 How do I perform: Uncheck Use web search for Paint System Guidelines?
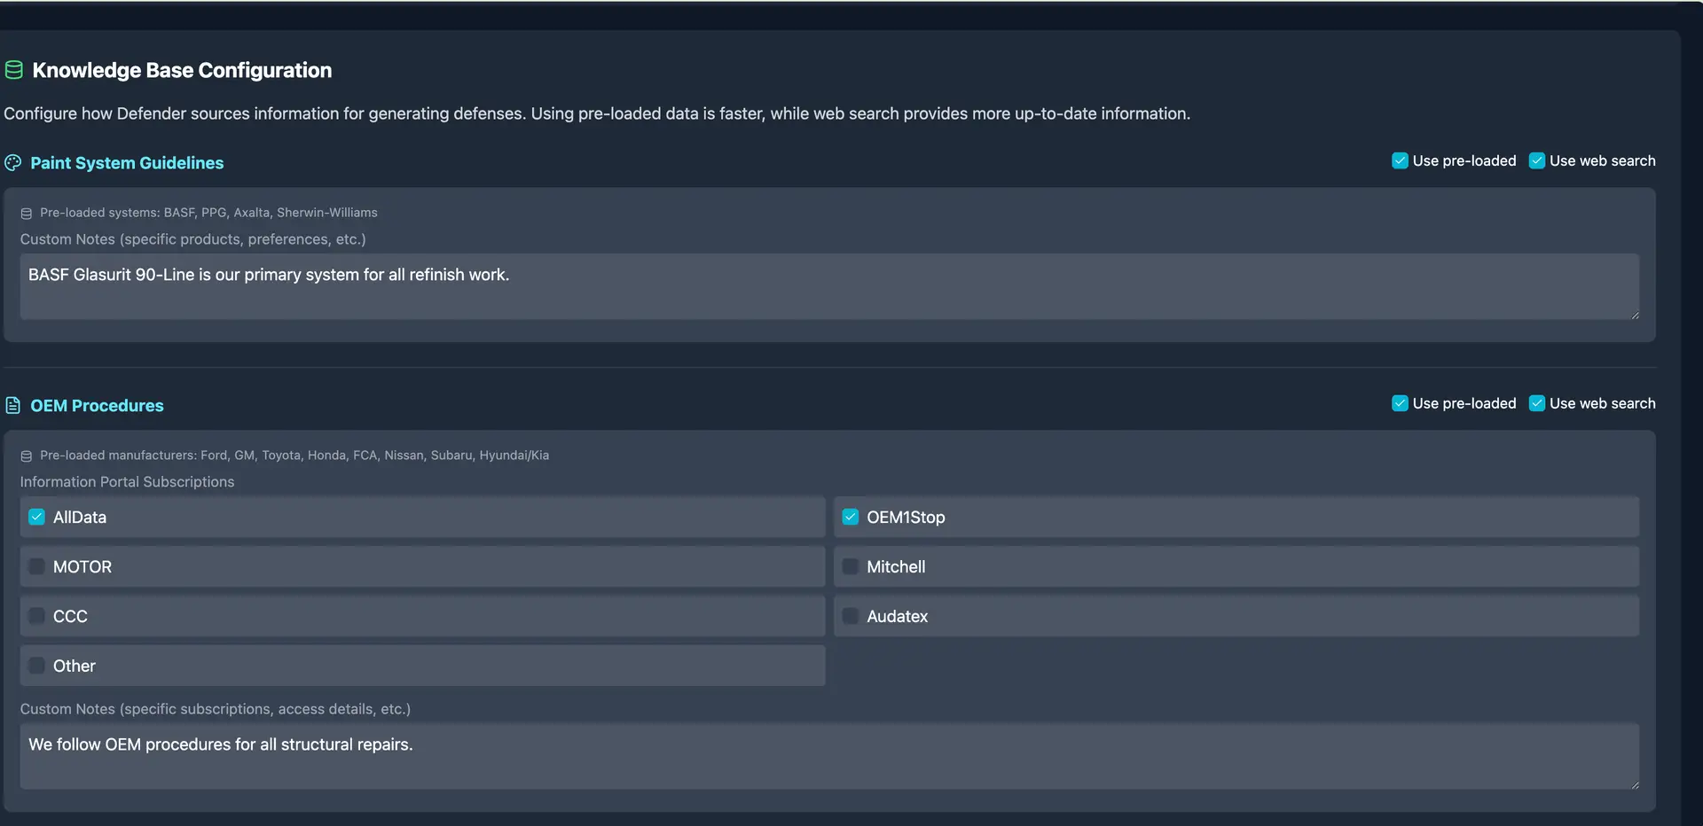point(1537,160)
